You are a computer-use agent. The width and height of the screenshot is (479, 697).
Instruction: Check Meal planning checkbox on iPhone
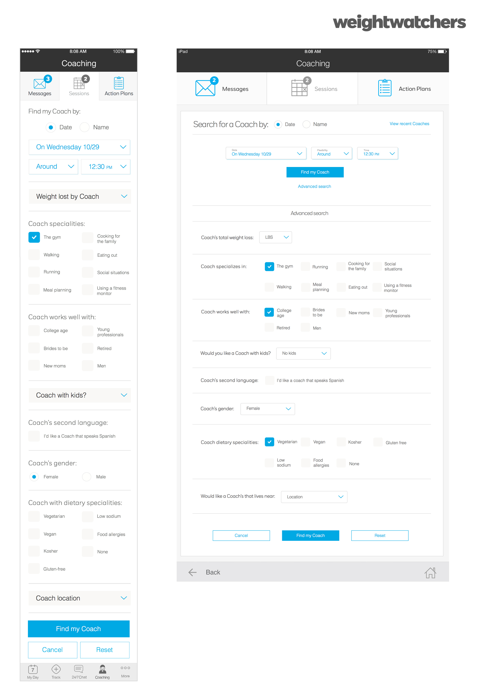(34, 289)
